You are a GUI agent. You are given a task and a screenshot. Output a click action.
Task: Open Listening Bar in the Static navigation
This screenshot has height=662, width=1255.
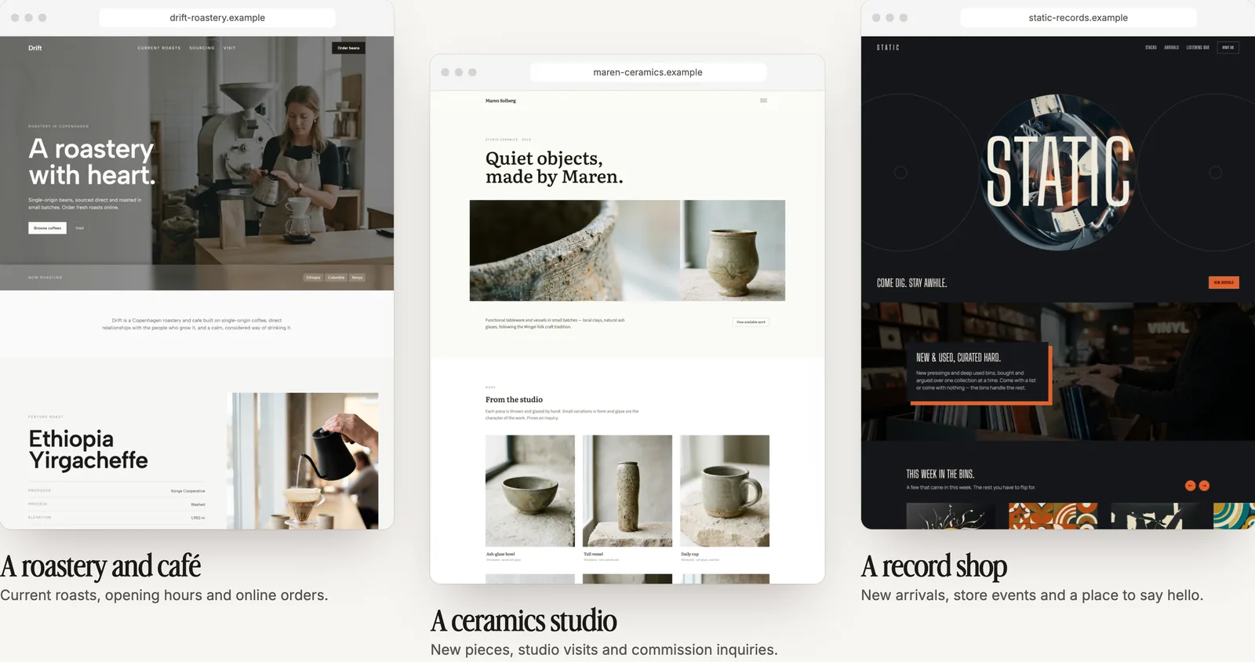(x=1197, y=48)
